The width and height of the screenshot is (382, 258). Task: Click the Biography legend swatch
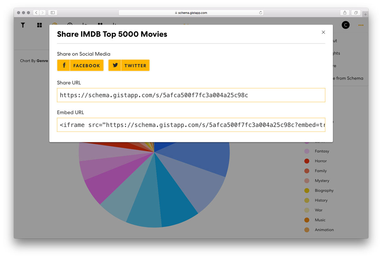(307, 191)
